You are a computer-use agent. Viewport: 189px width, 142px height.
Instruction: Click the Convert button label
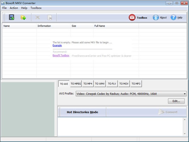[171, 112]
